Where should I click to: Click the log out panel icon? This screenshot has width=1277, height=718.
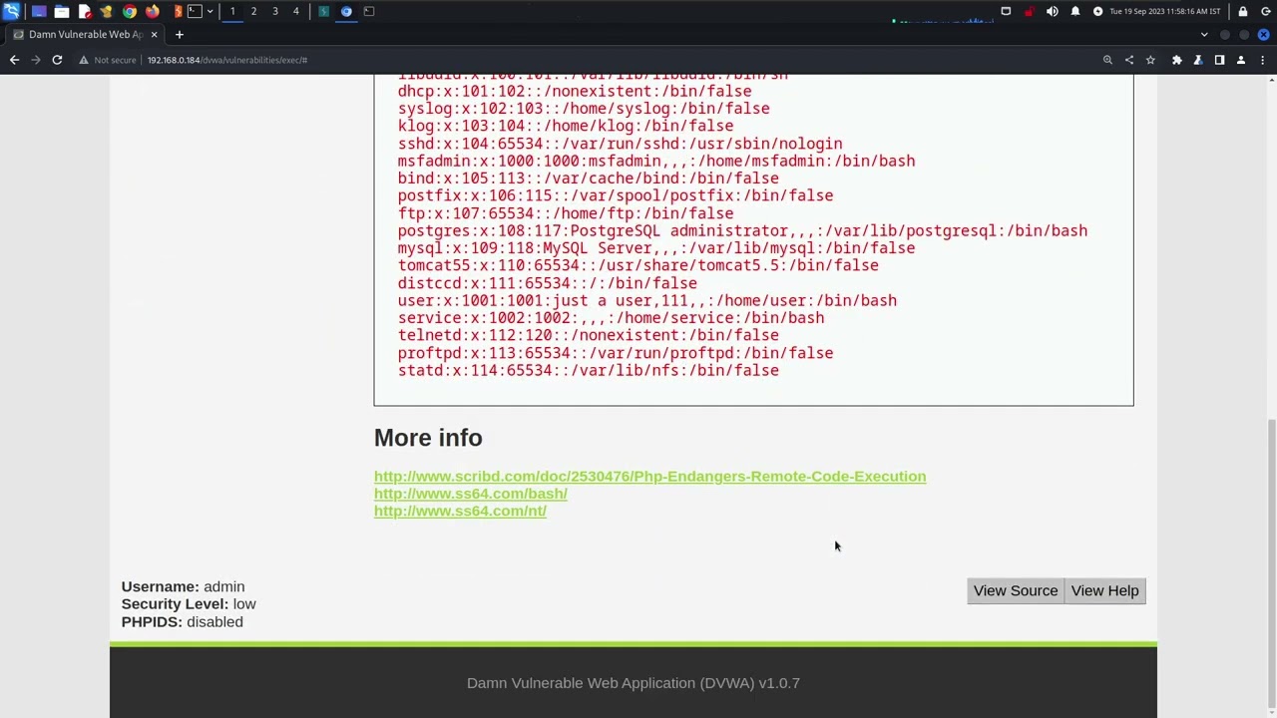(x=1264, y=11)
